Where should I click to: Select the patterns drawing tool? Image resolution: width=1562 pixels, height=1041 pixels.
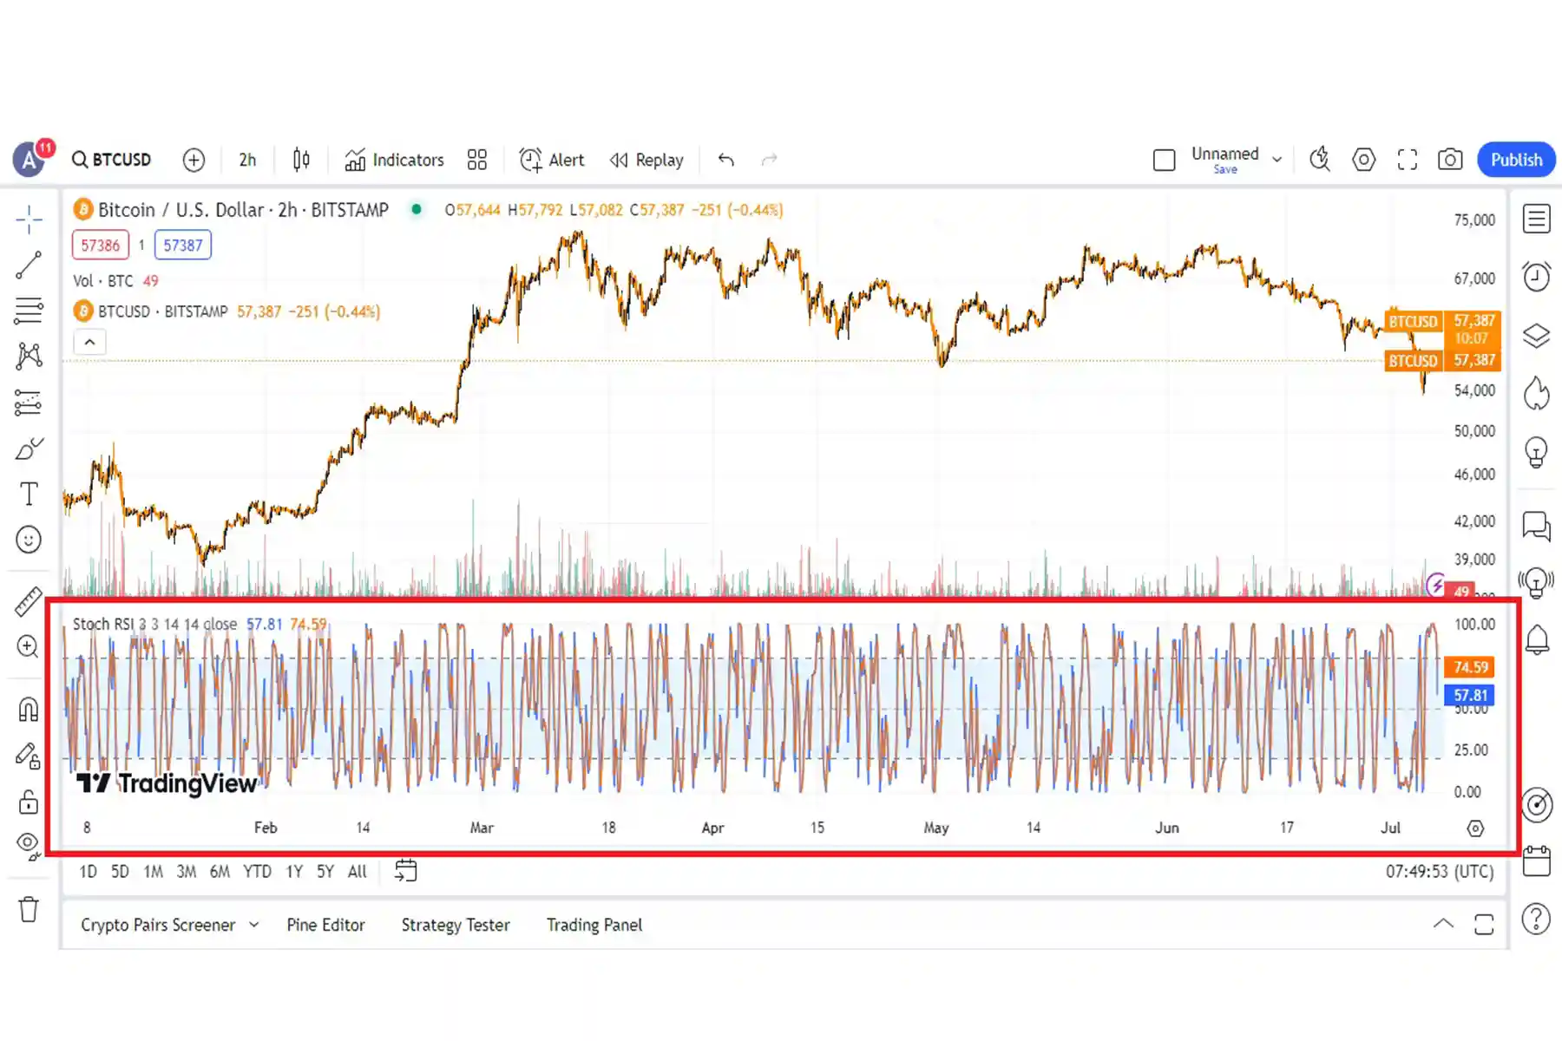(29, 356)
